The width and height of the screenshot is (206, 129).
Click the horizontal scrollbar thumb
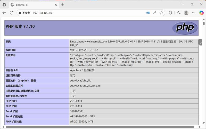100,127
